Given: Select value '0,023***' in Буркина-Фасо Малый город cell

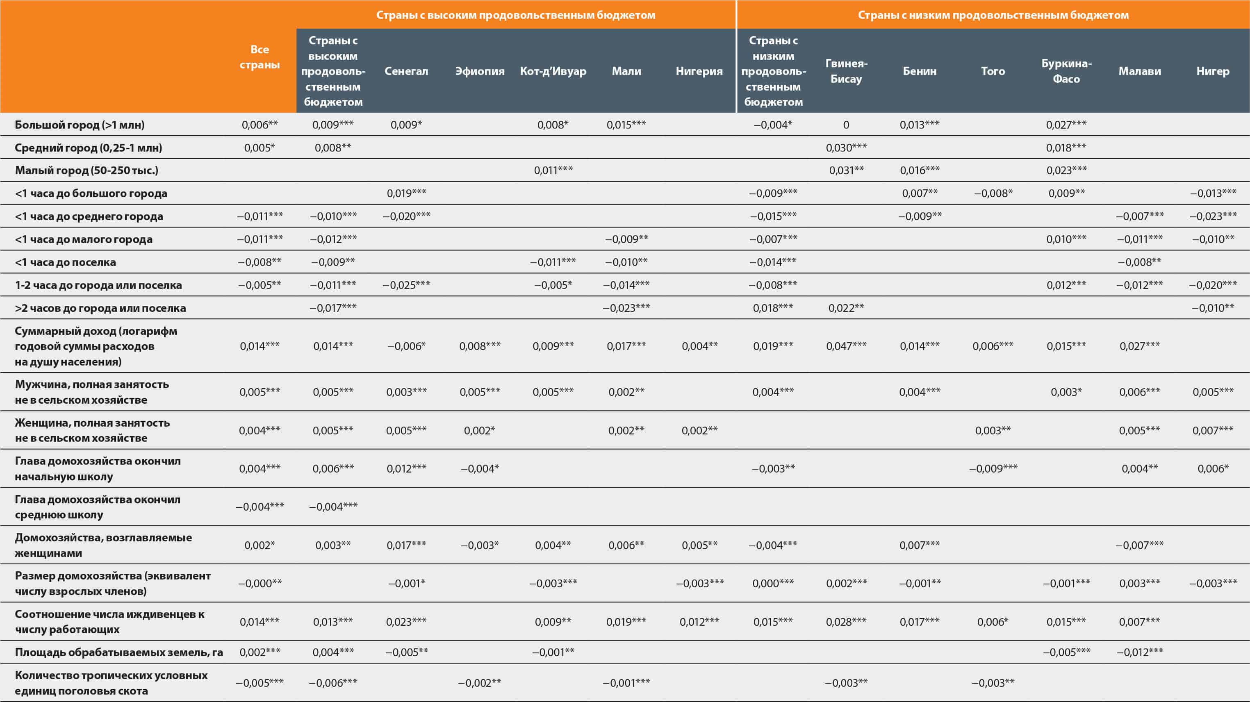Looking at the screenshot, I should click(x=1066, y=170).
